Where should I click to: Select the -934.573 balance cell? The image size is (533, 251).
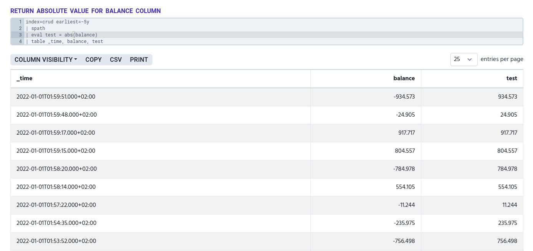(404, 97)
